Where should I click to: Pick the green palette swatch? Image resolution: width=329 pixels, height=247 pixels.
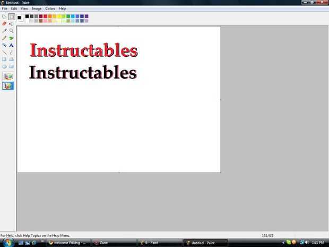(x=68, y=16)
